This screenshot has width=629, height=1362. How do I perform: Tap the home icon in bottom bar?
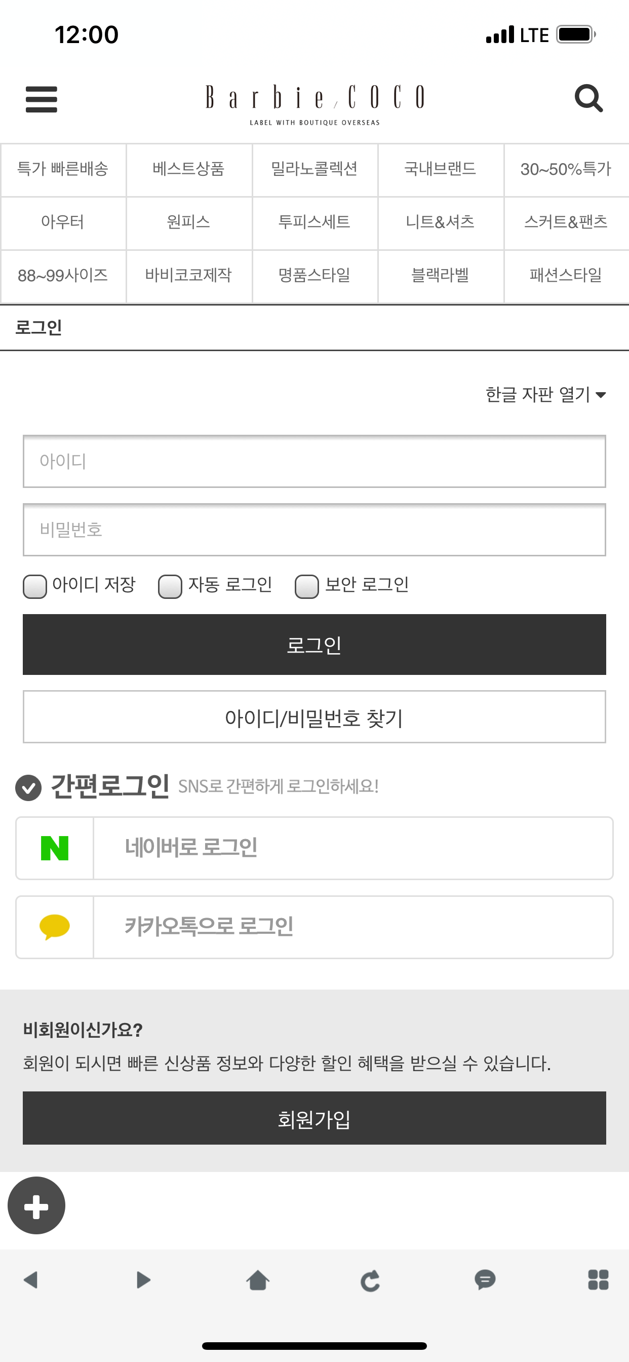point(258,1280)
